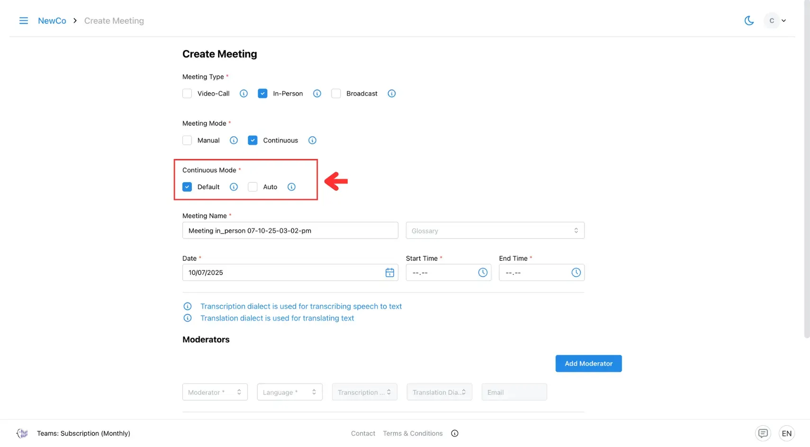This screenshot has width=810, height=447.
Task: Open the NewCo breadcrumb link
Action: pos(52,20)
